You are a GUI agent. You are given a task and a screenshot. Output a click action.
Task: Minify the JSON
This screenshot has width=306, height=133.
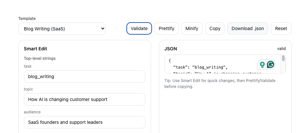pos(192,28)
